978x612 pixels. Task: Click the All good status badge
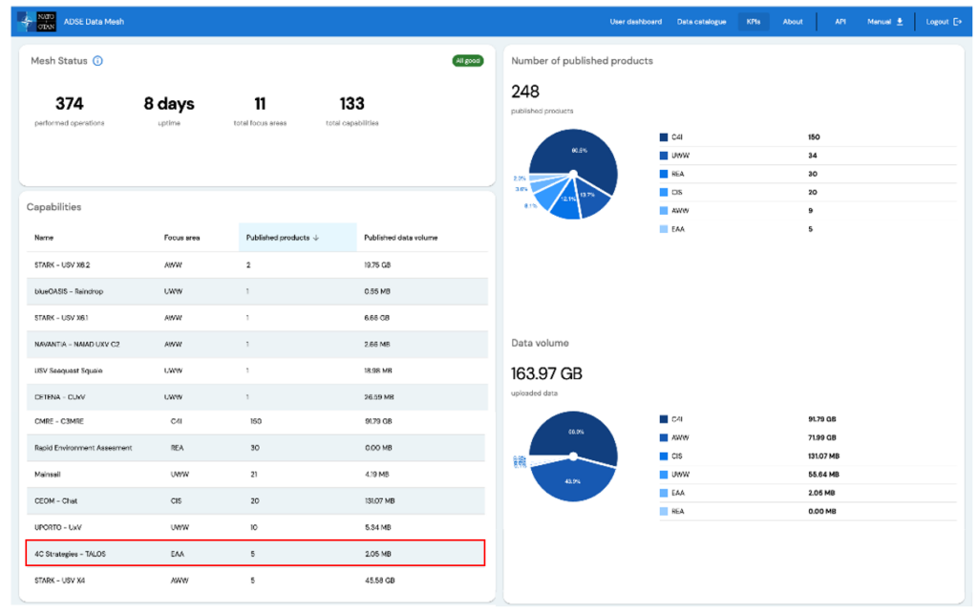click(468, 60)
